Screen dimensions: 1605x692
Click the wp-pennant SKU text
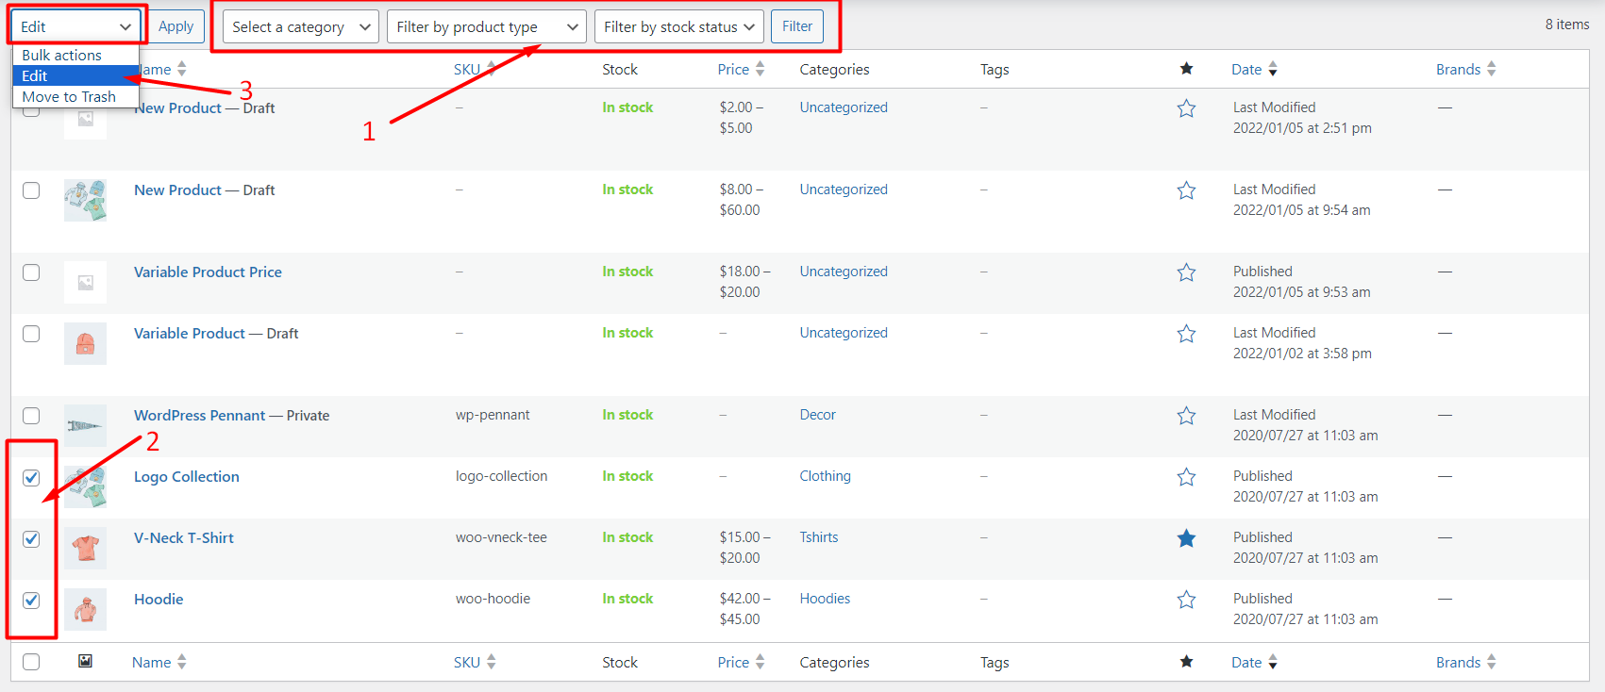493,415
